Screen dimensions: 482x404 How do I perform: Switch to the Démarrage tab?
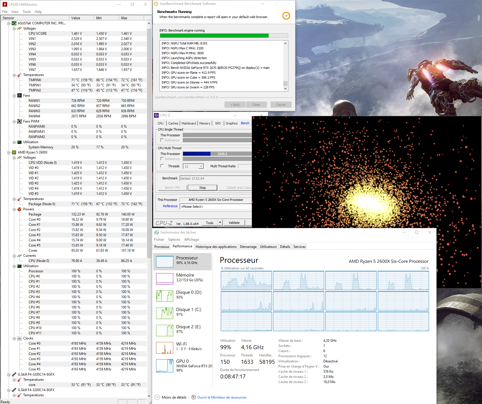click(x=248, y=247)
